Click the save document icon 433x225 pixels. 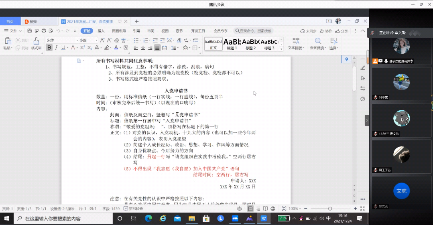pyautogui.click(x=30, y=31)
